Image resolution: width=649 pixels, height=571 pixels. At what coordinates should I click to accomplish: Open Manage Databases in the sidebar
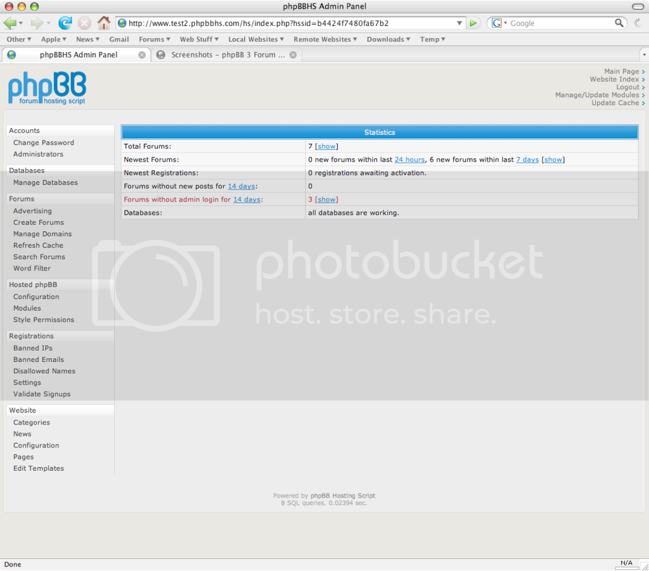[x=46, y=183]
